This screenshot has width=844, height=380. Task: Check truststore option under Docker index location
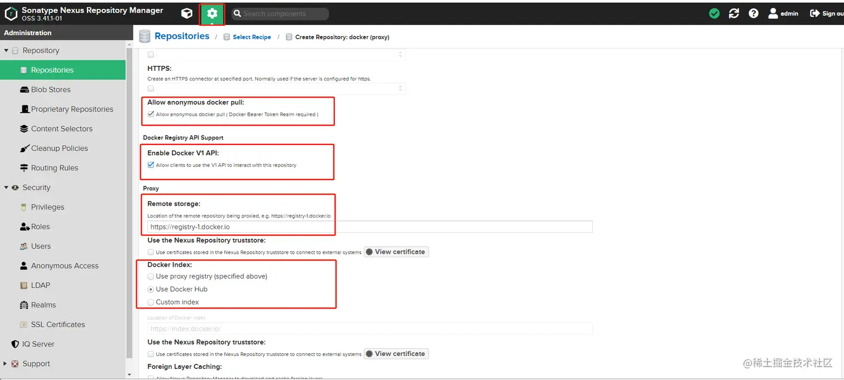pos(151,354)
